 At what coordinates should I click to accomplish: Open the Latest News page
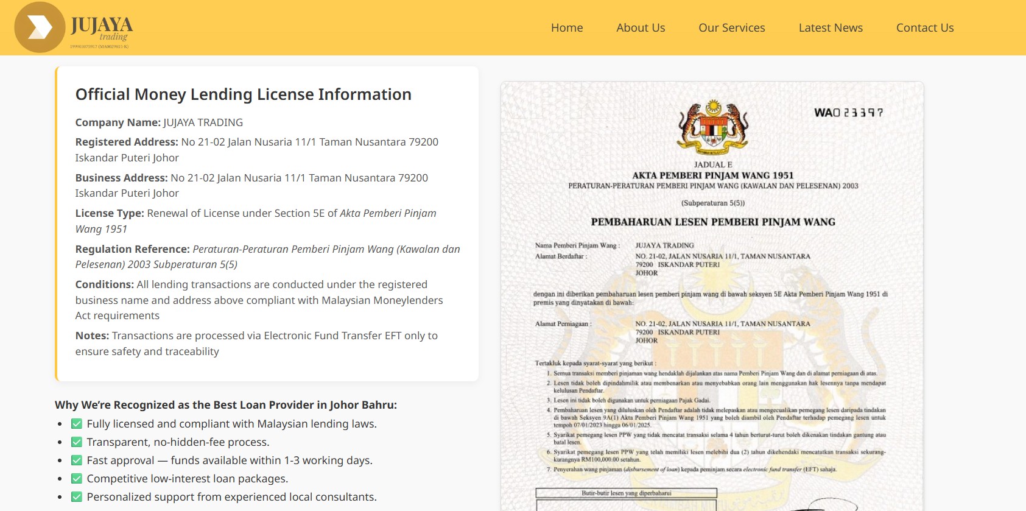click(x=831, y=27)
